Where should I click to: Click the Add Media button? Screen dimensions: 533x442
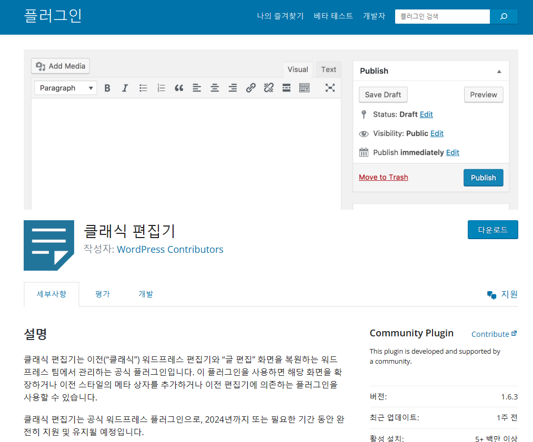61,66
